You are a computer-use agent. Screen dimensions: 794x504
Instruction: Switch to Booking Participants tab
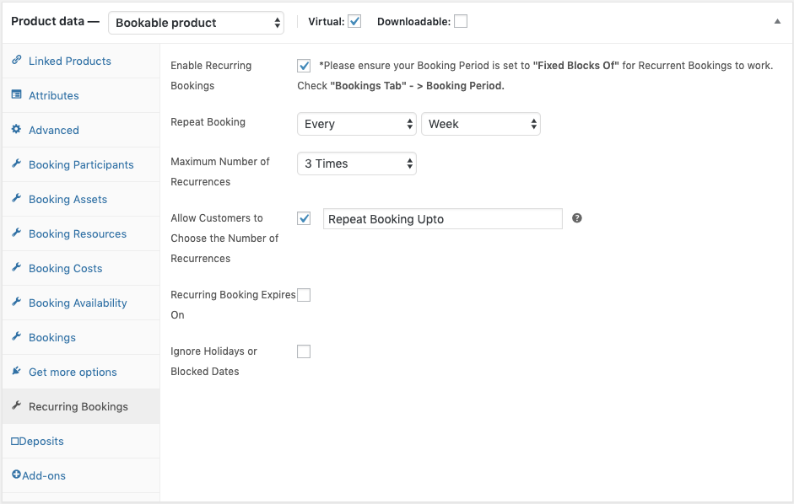pos(81,164)
